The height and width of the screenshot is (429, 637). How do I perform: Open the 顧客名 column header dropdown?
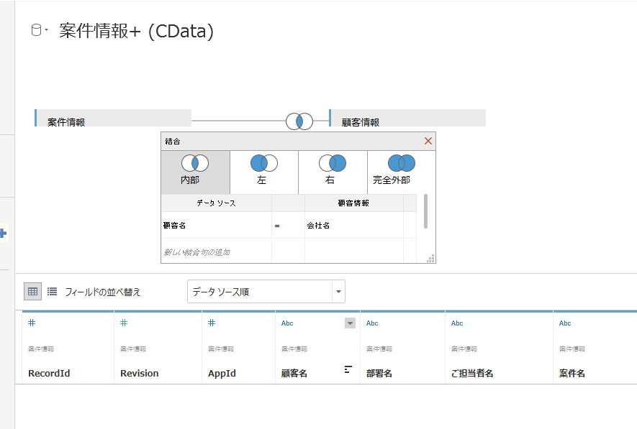(350, 323)
